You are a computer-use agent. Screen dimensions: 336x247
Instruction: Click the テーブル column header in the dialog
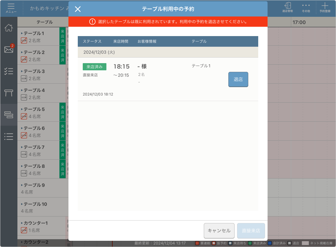pos(199,41)
